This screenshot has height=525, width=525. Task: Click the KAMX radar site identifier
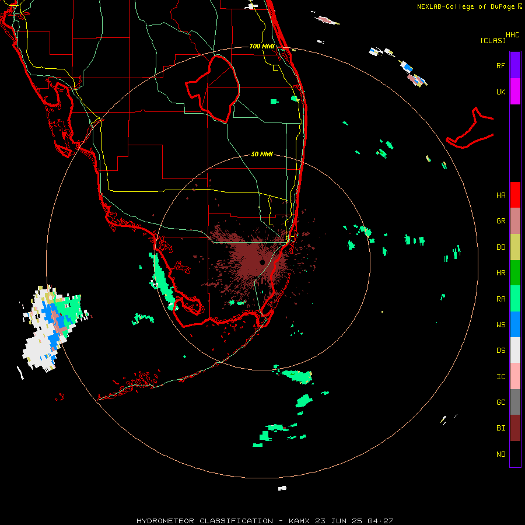[x=299, y=521]
